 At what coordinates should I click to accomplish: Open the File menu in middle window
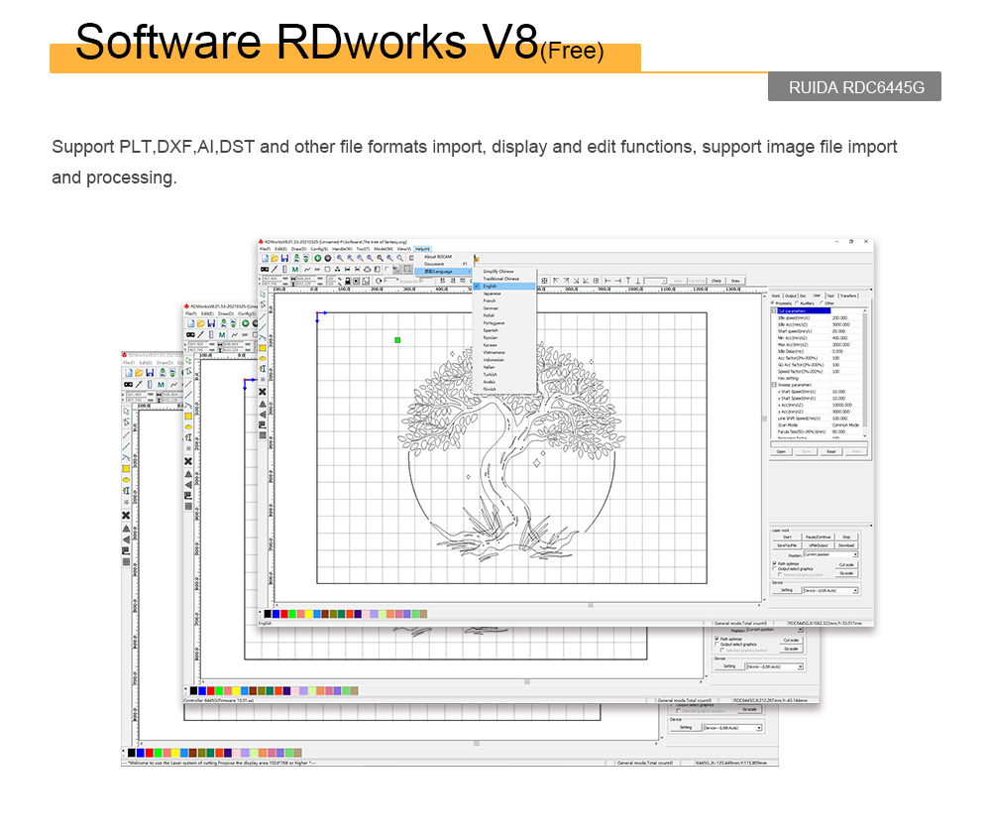click(x=190, y=313)
